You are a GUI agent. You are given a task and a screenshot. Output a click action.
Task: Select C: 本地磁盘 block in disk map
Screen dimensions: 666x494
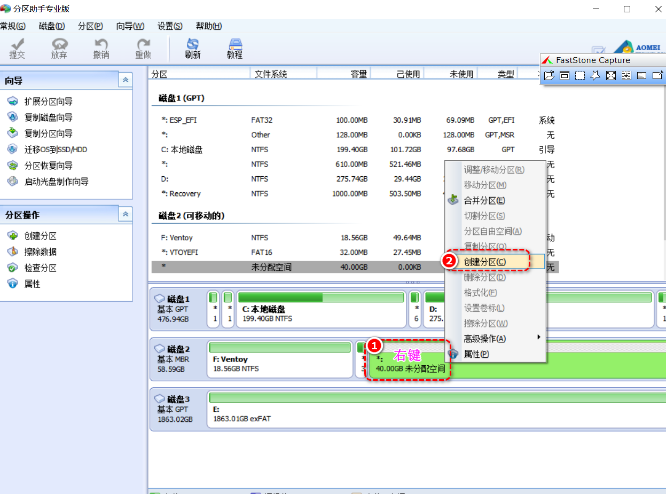(x=321, y=309)
